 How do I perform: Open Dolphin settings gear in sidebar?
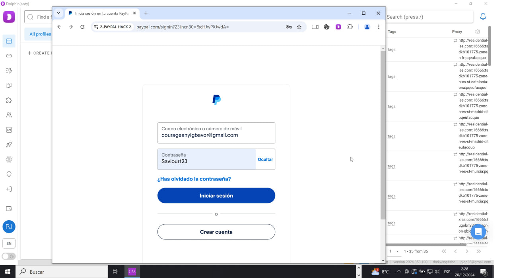tap(9, 159)
